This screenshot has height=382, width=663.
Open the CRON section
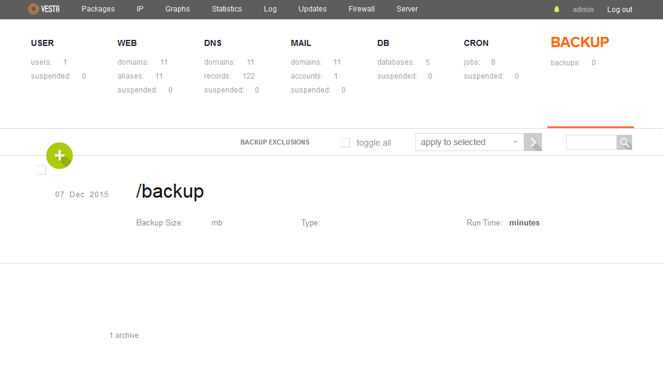pos(476,43)
